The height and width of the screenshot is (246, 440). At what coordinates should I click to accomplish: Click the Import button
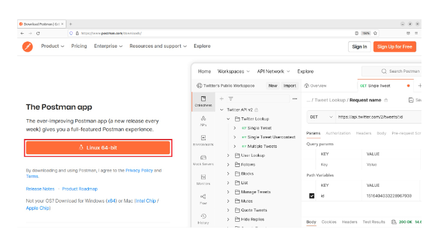click(x=289, y=86)
